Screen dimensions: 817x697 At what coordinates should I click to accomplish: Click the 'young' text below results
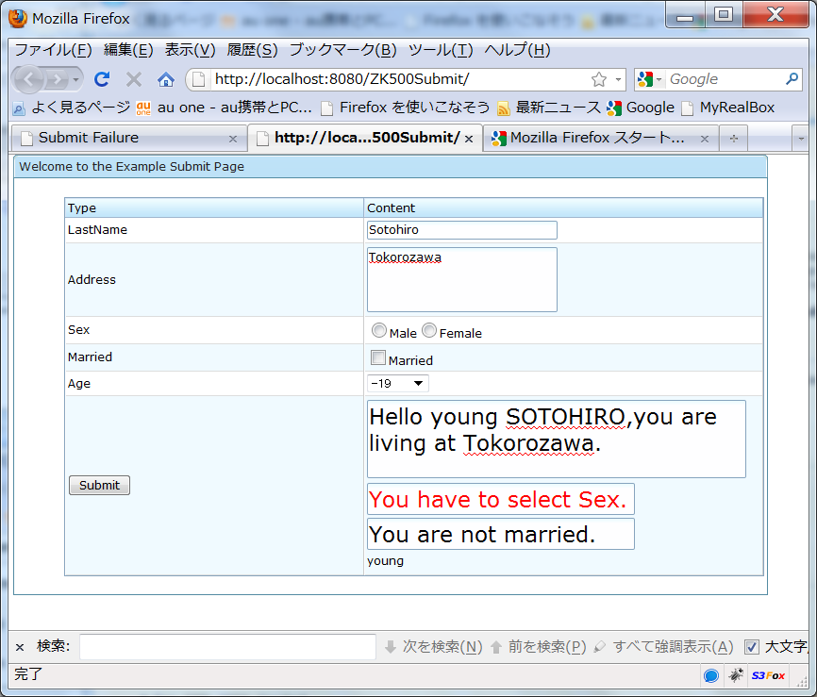tap(385, 561)
